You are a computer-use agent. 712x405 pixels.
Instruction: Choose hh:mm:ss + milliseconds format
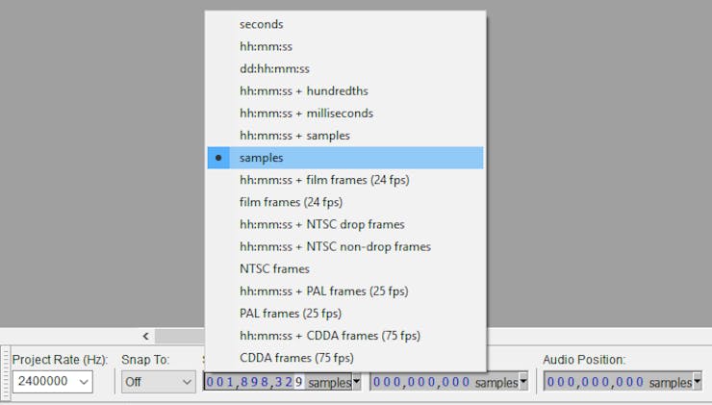345,114
